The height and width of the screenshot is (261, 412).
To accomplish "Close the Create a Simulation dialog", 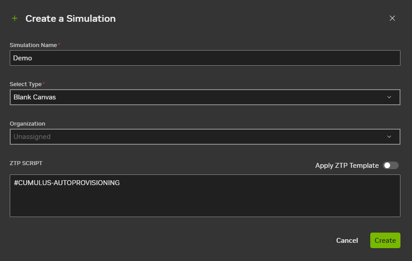I will coord(392,18).
